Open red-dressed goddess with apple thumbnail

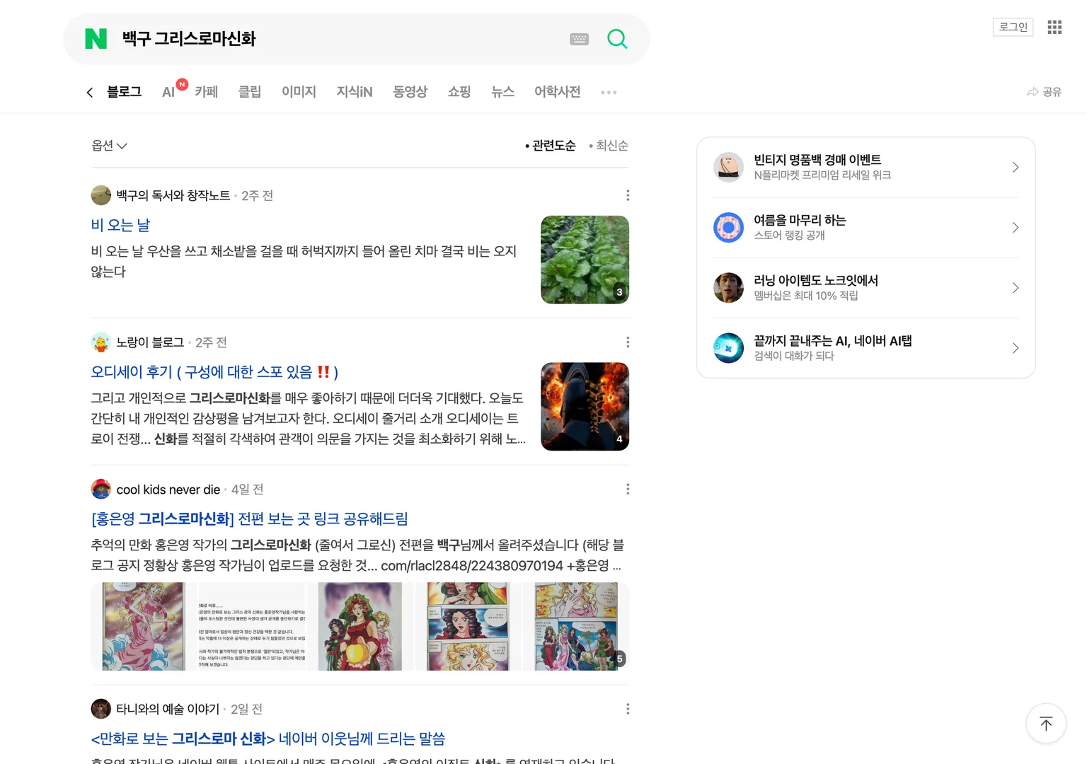[x=360, y=626]
